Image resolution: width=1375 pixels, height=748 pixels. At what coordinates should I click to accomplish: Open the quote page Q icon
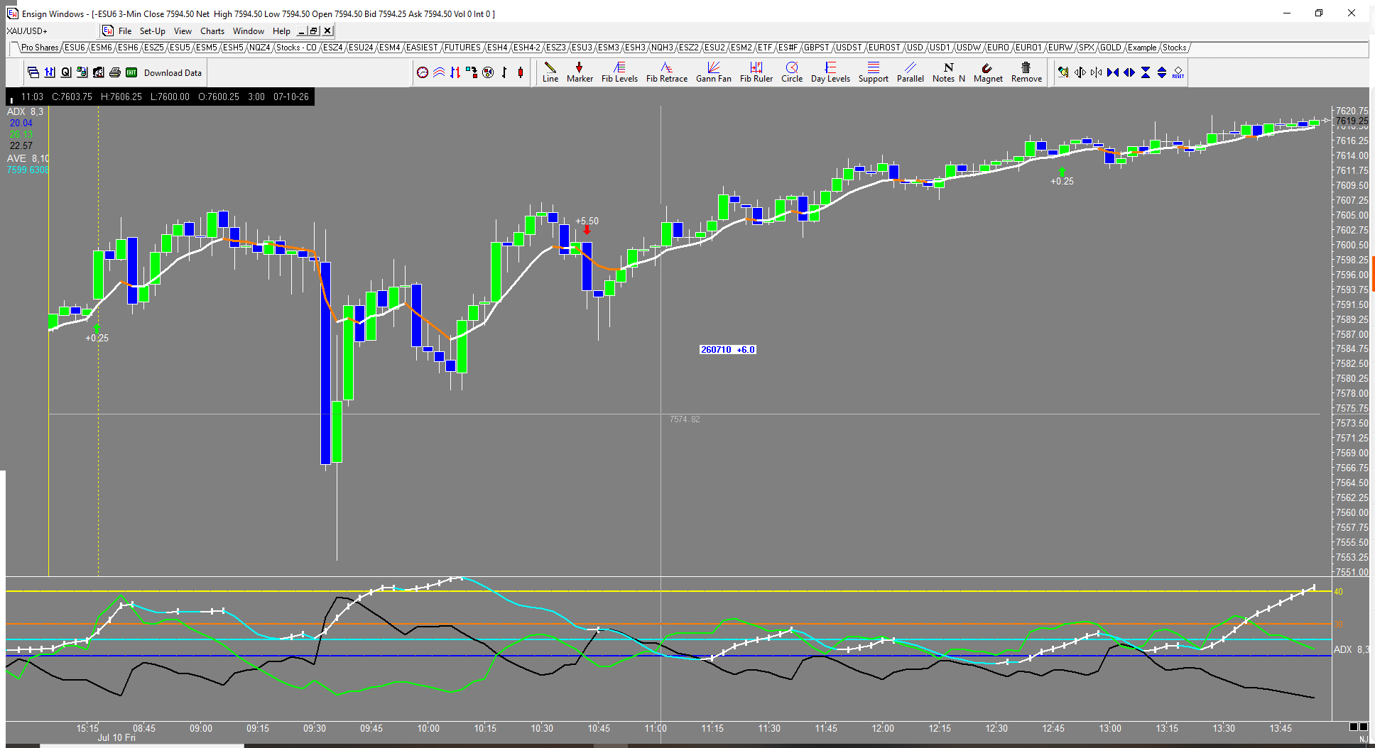tap(66, 72)
